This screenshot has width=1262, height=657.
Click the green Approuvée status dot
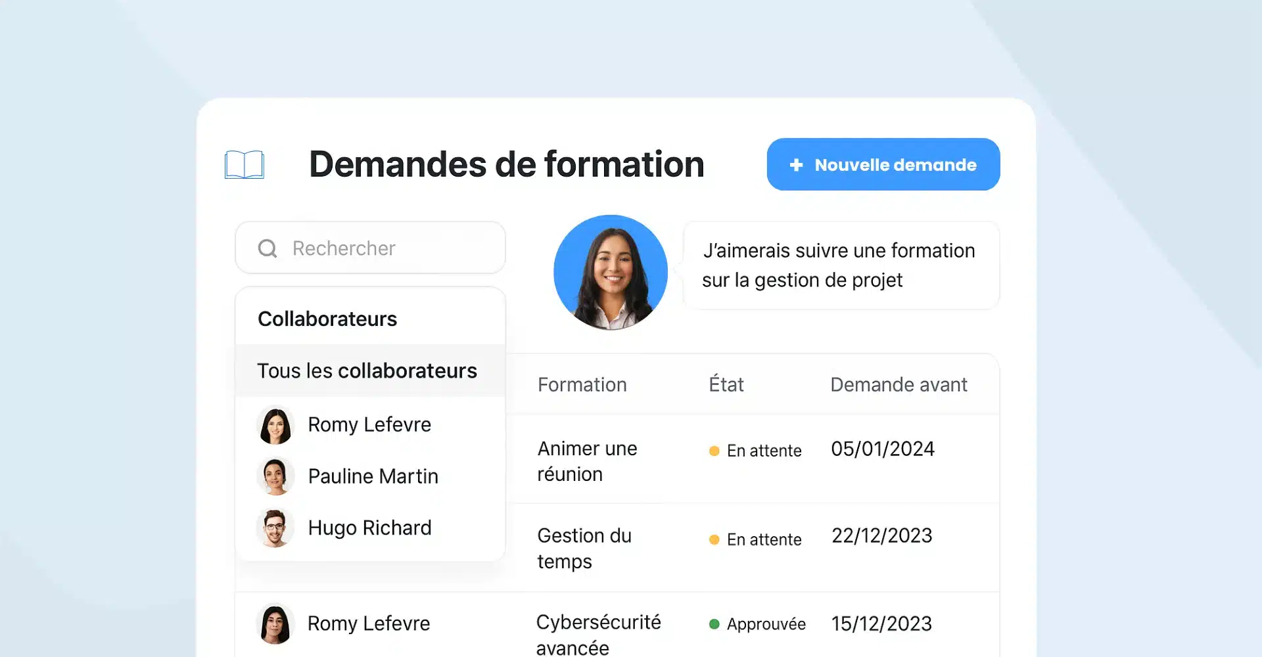[x=714, y=624]
